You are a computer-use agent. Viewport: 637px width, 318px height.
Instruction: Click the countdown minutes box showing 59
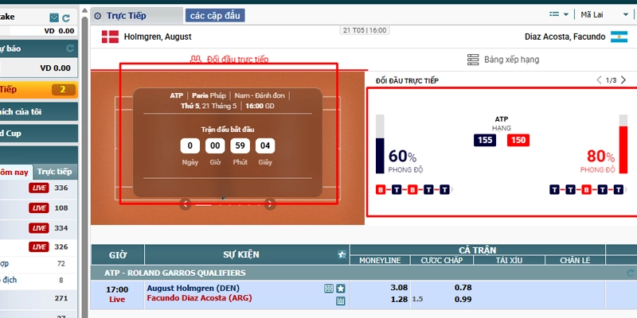(240, 146)
